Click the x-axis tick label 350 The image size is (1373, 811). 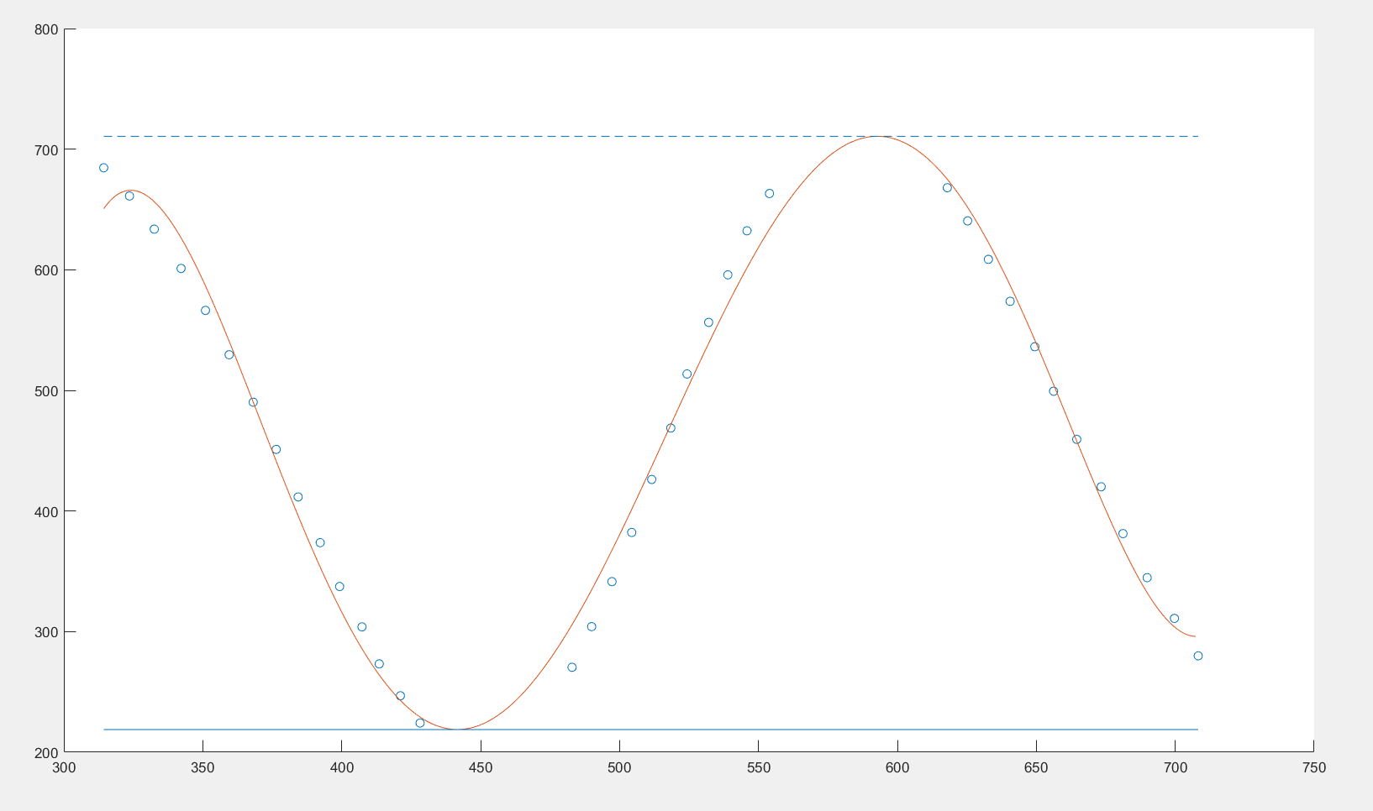click(x=203, y=767)
